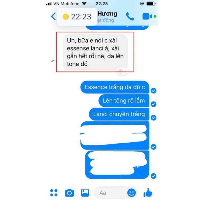The height and width of the screenshot is (202, 202).
Task: Select the 'Essence trắng da đó c' message
Action: tap(115, 87)
